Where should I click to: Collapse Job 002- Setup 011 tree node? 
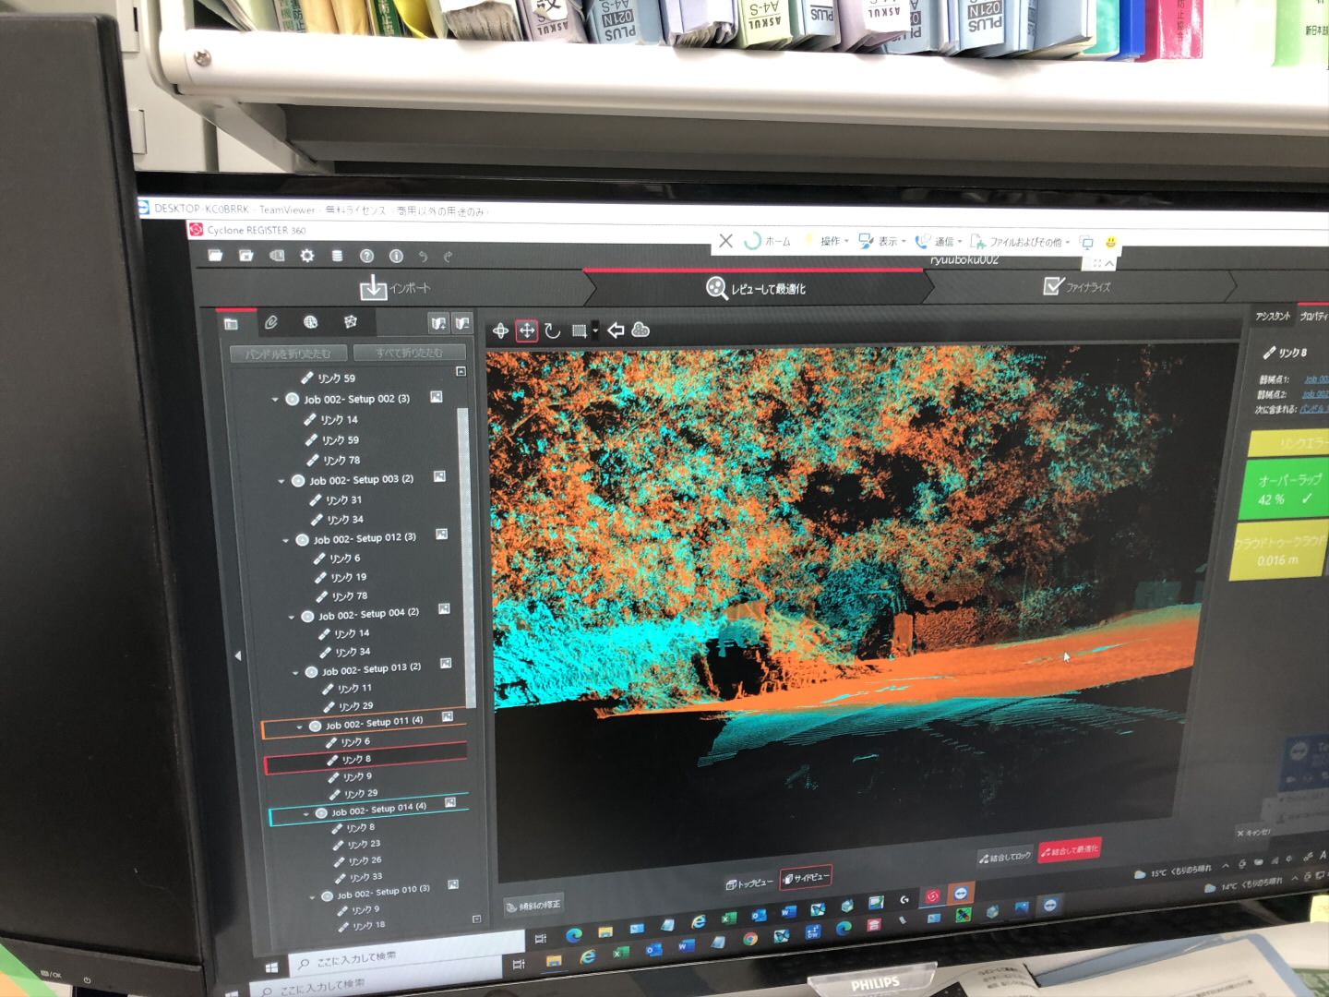[300, 727]
